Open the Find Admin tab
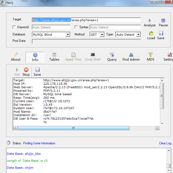The width and height of the screenshot is (173, 173). tap(131, 57)
